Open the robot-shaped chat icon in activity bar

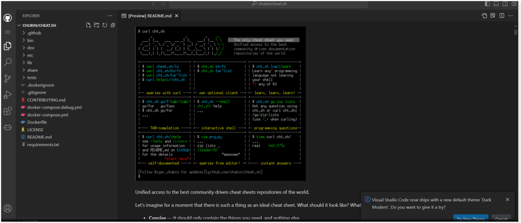coord(8,127)
